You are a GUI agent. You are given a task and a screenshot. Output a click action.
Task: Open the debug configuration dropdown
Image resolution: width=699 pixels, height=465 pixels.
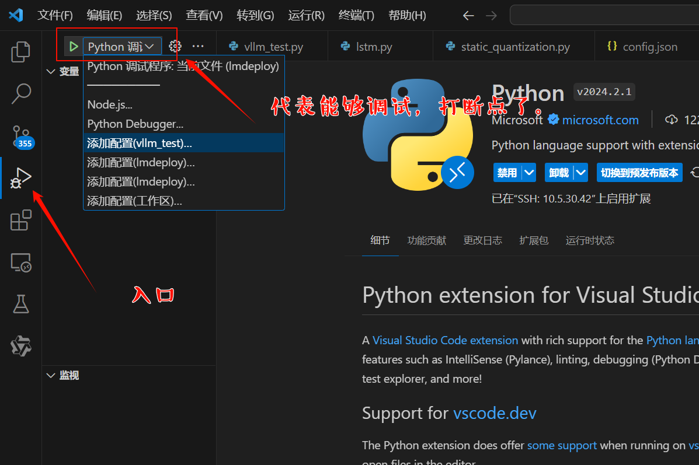(121, 46)
